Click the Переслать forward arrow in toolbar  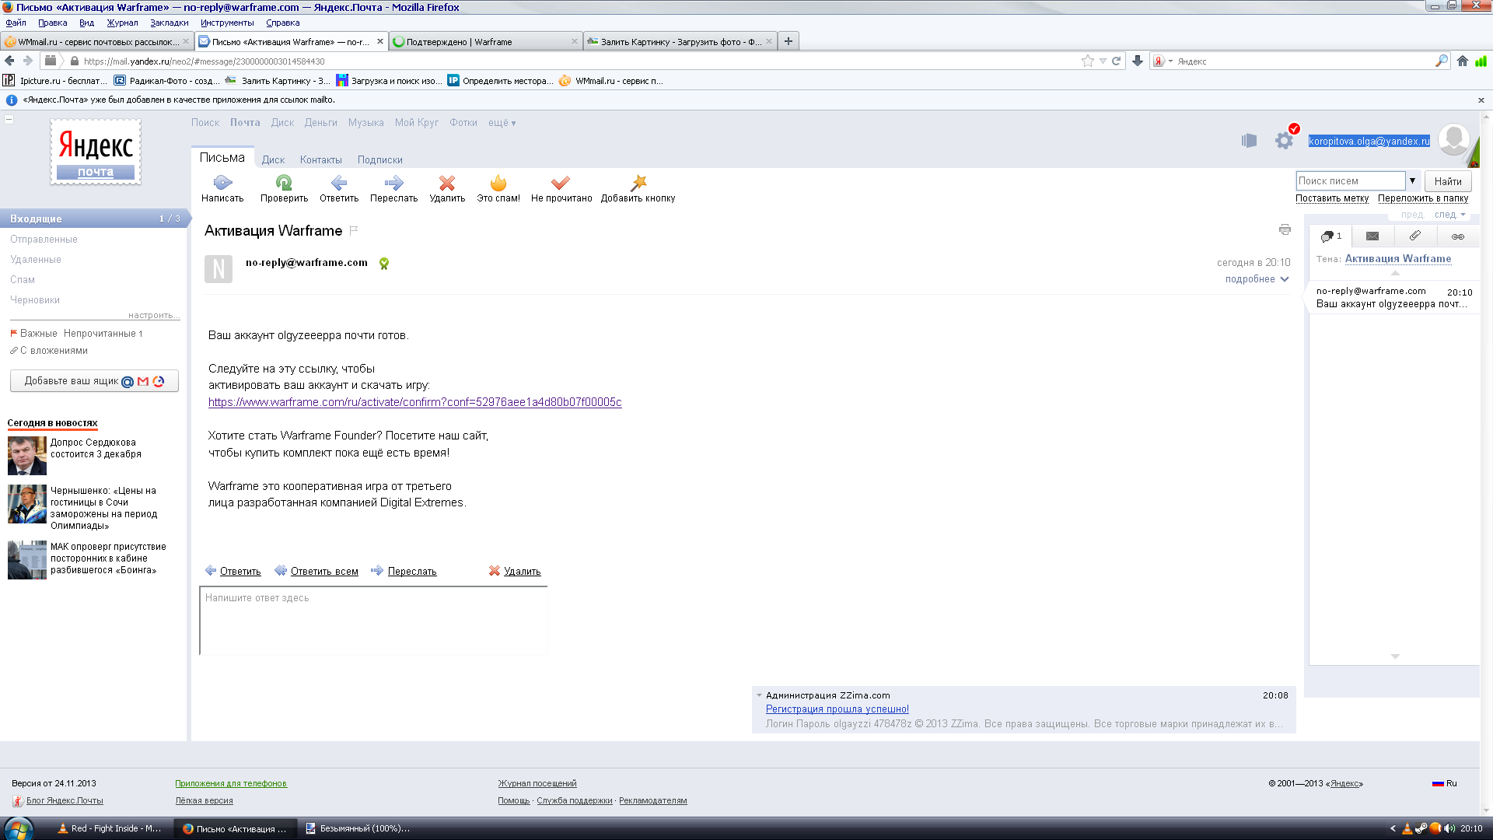click(393, 183)
